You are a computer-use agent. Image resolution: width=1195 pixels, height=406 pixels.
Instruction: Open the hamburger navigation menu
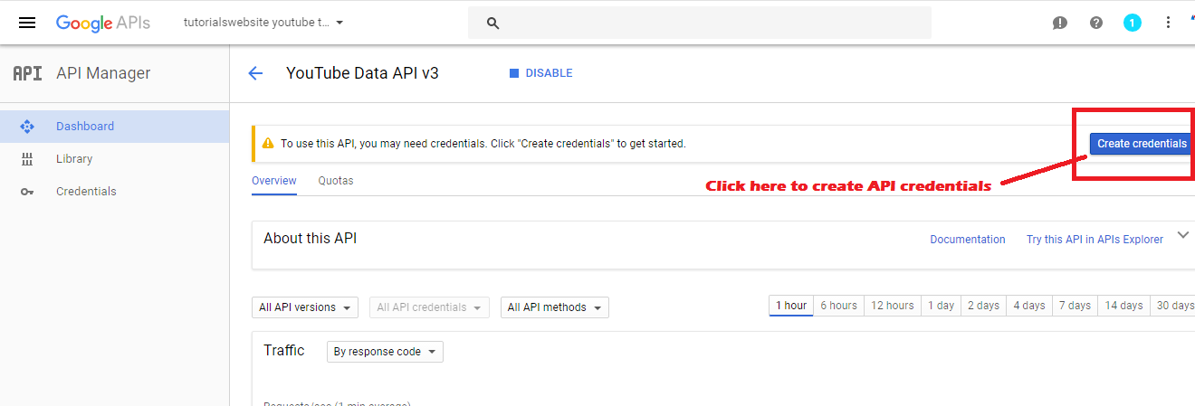pyautogui.click(x=27, y=23)
